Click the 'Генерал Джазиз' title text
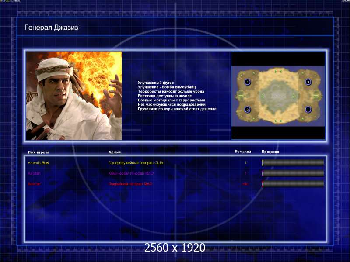The image size is (350, 262). tap(51, 28)
